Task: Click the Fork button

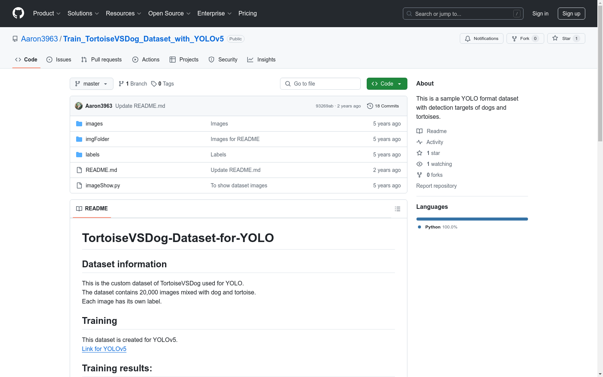Action: 525,38
